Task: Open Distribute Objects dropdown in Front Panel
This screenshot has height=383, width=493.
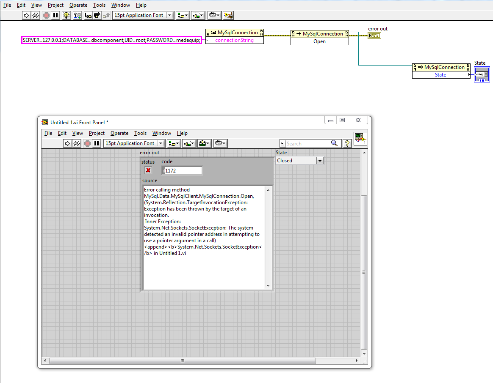Action: 189,143
